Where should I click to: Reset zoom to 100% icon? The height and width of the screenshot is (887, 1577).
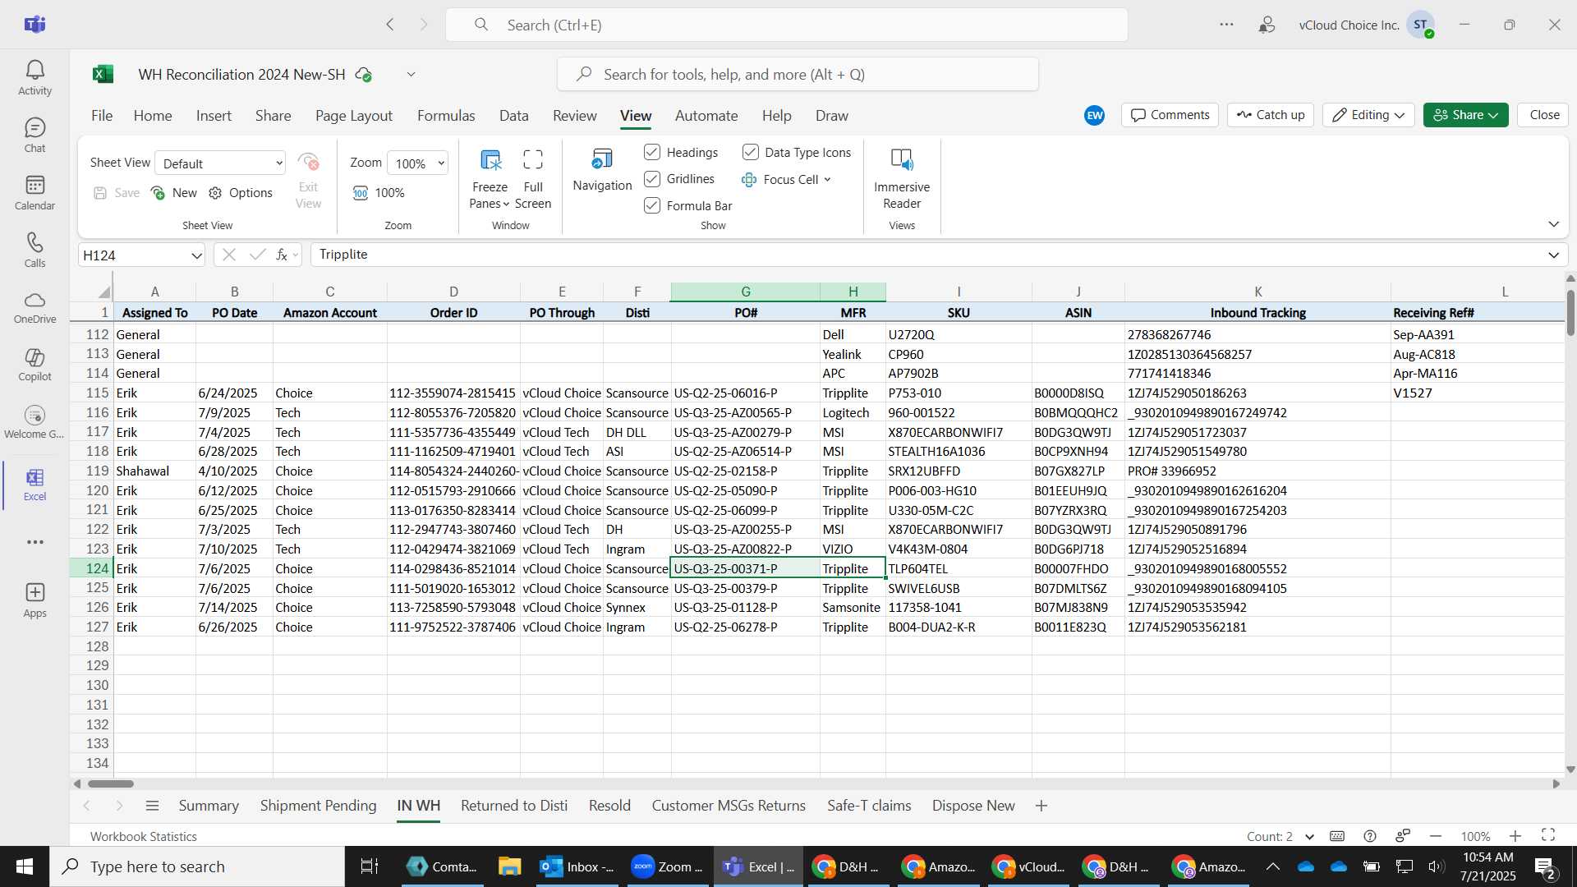[360, 193]
